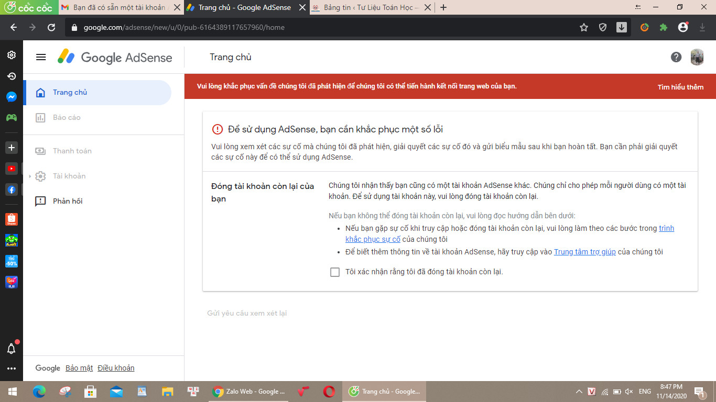Open a new browser tab
The height and width of the screenshot is (402, 716).
pyautogui.click(x=444, y=8)
